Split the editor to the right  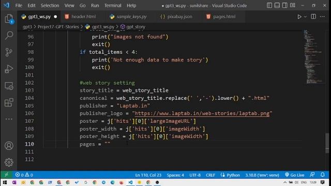point(313,17)
